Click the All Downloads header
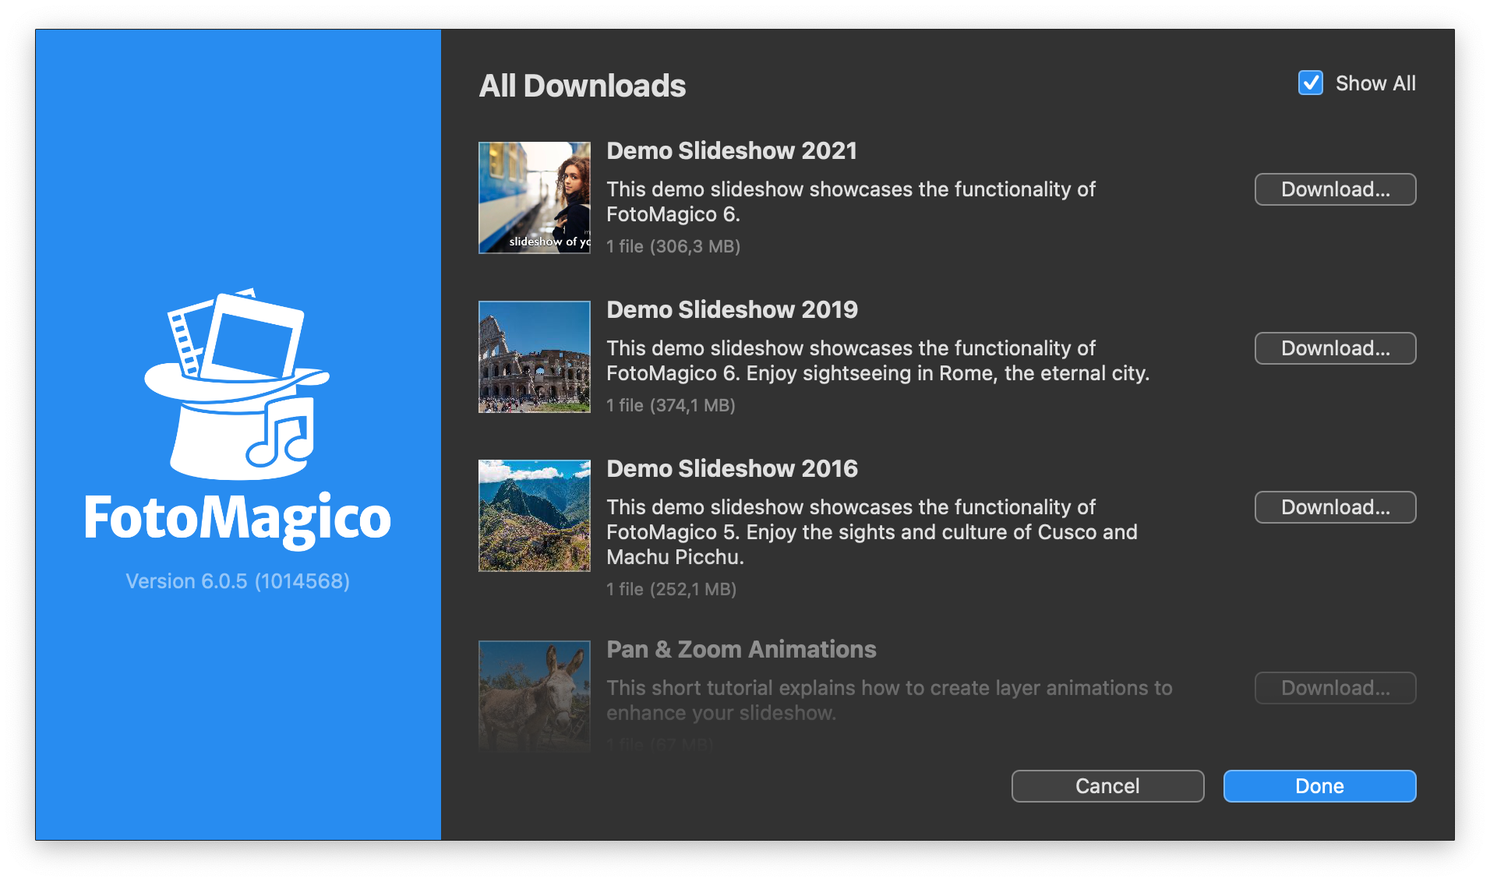Viewport: 1490px width, 882px height. tap(582, 86)
